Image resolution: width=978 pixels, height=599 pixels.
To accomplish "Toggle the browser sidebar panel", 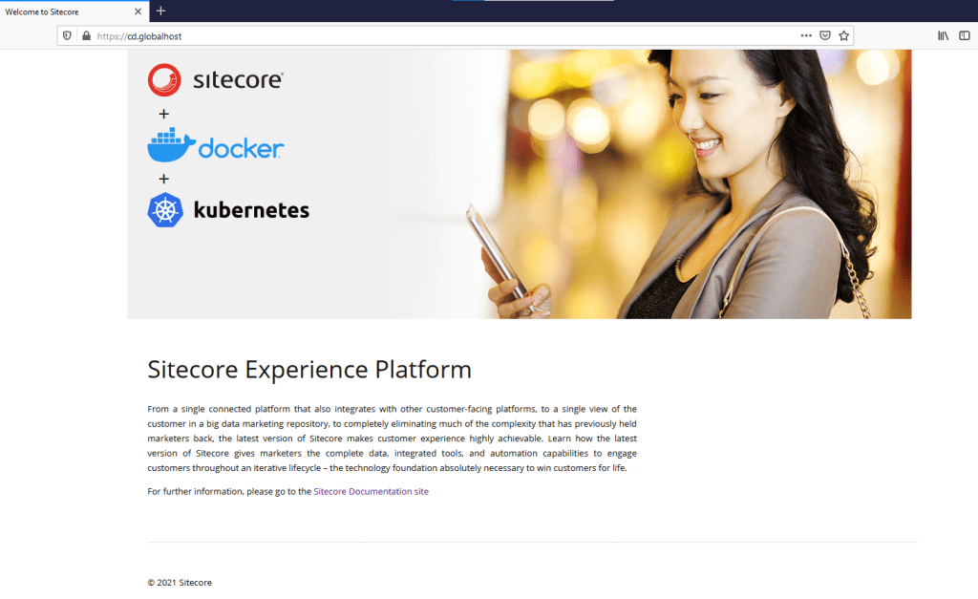I will (965, 34).
